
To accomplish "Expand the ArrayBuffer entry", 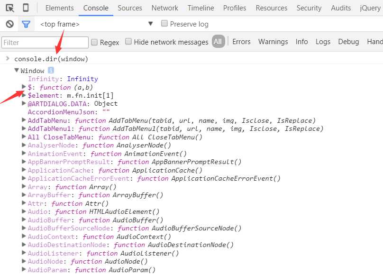I will point(24,195).
